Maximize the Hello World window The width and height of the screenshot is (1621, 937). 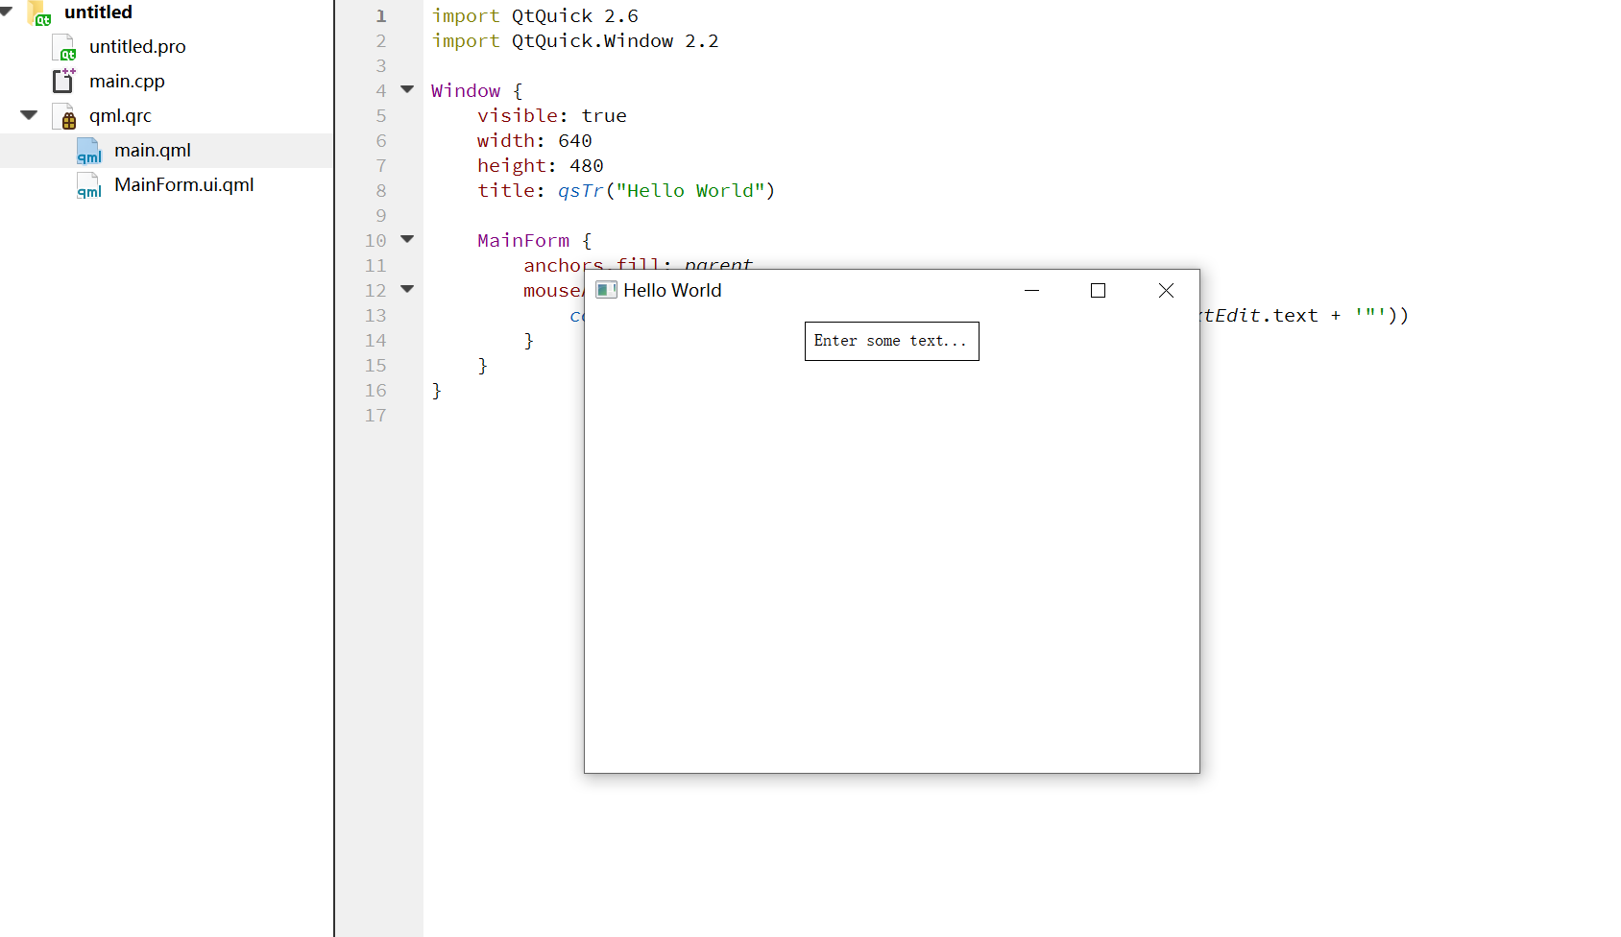[x=1099, y=290]
